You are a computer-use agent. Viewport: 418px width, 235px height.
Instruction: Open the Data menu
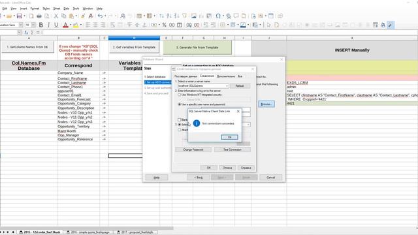click(67, 8)
